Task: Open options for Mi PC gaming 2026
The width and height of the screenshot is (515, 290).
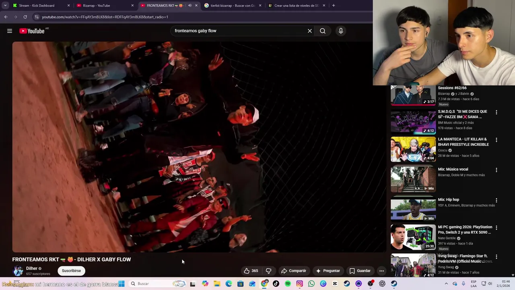Action: coord(496,228)
